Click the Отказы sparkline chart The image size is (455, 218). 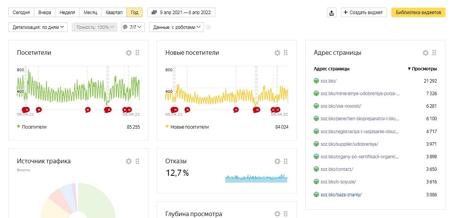[256, 178]
